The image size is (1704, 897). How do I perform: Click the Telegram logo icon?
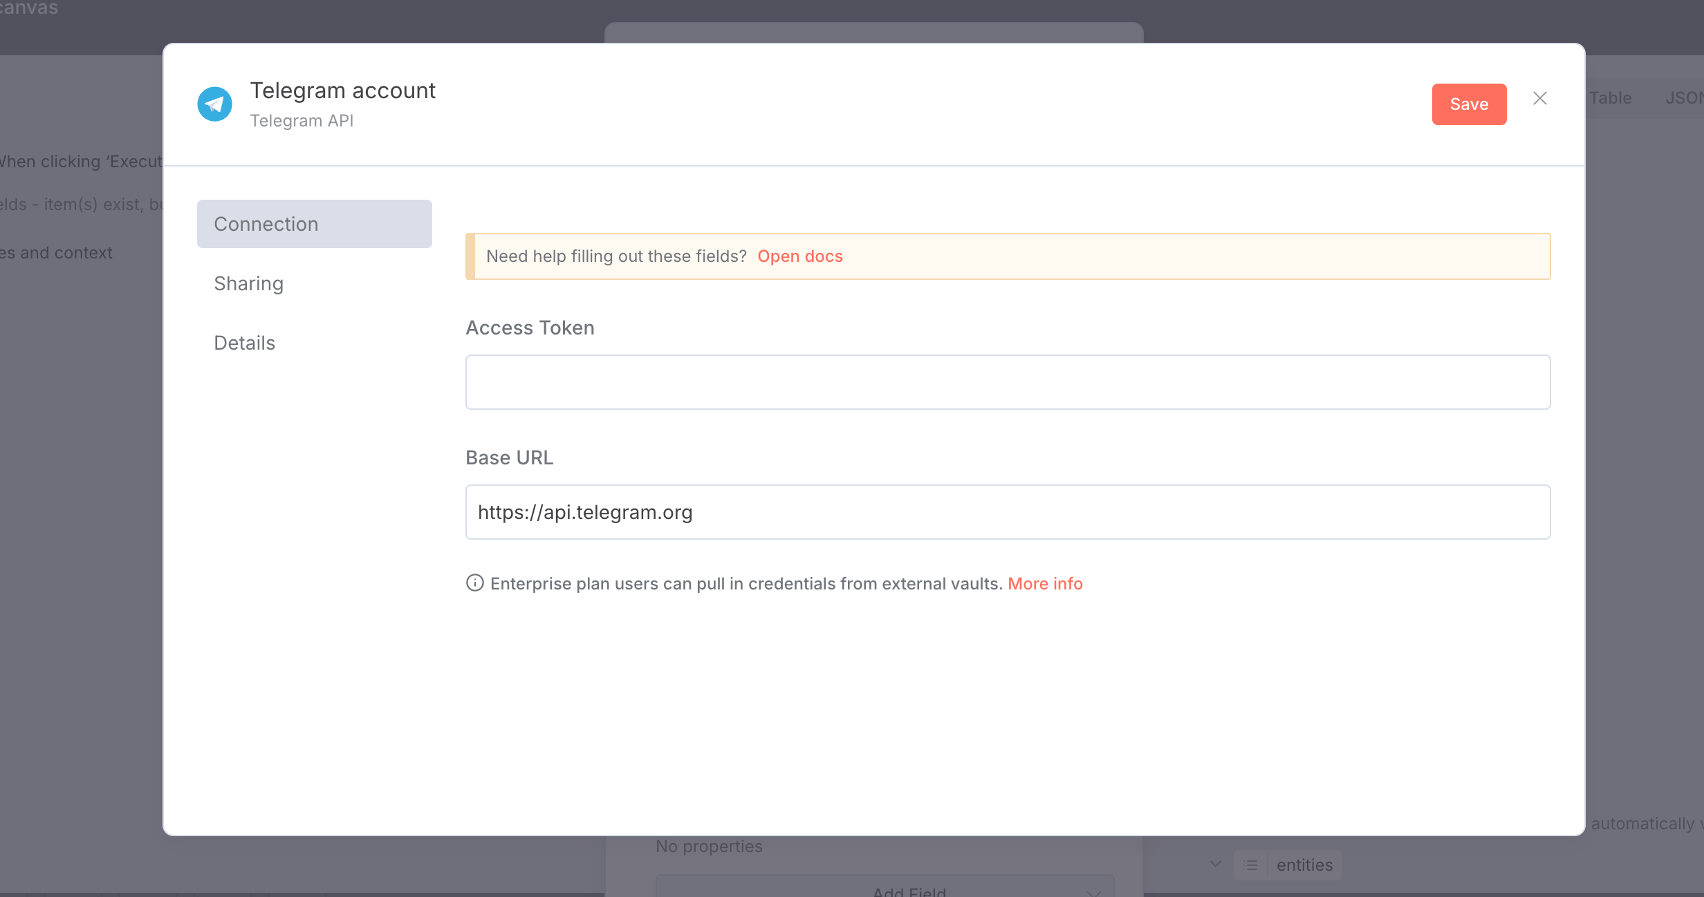tap(214, 104)
